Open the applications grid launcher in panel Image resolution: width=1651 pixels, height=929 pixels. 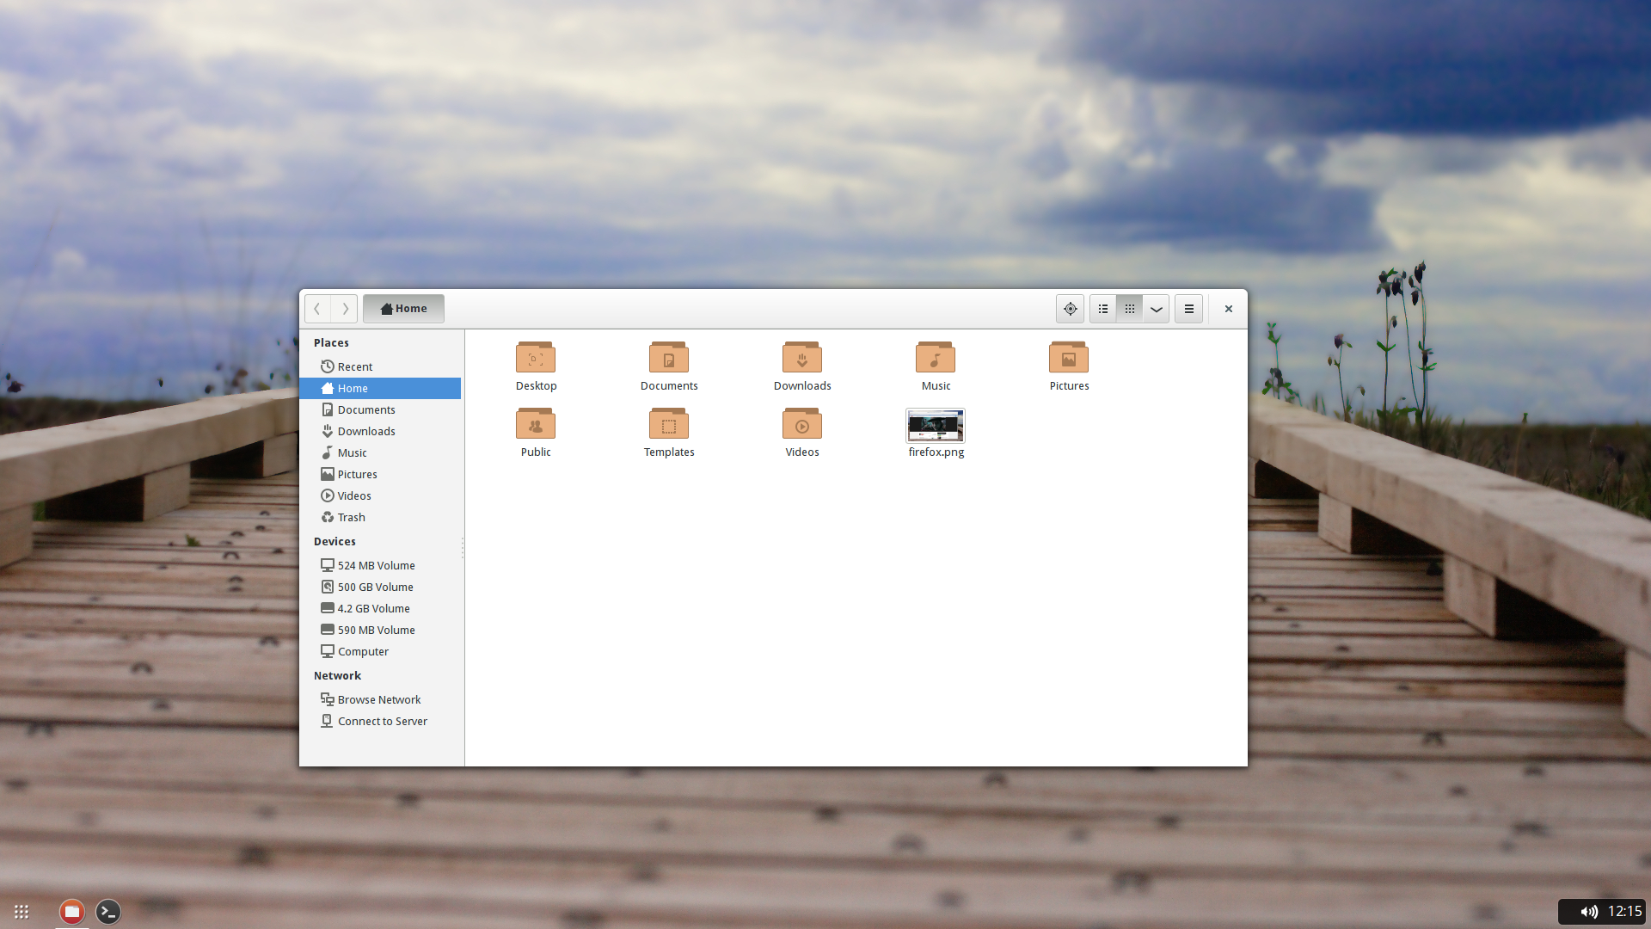pyautogui.click(x=21, y=912)
